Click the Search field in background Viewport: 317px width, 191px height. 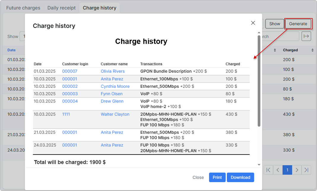point(281,36)
